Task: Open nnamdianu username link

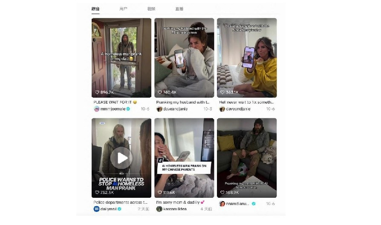Action: coord(238,204)
